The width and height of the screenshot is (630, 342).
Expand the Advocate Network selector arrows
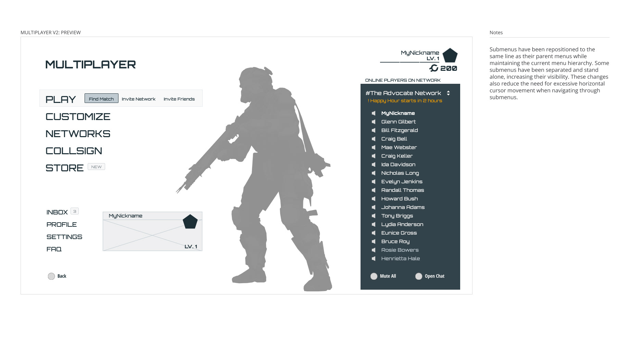pyautogui.click(x=448, y=93)
